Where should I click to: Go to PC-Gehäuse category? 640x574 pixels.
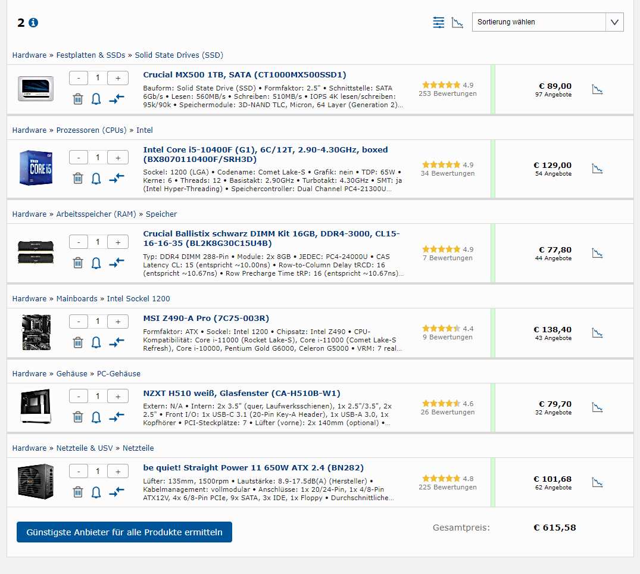119,373
